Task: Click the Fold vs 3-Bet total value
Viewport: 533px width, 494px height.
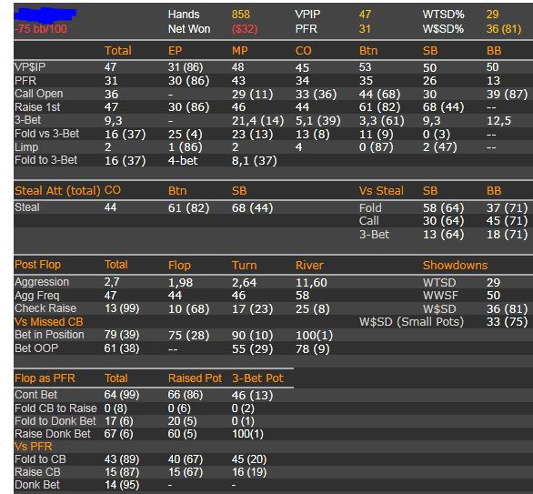Action: tap(126, 134)
